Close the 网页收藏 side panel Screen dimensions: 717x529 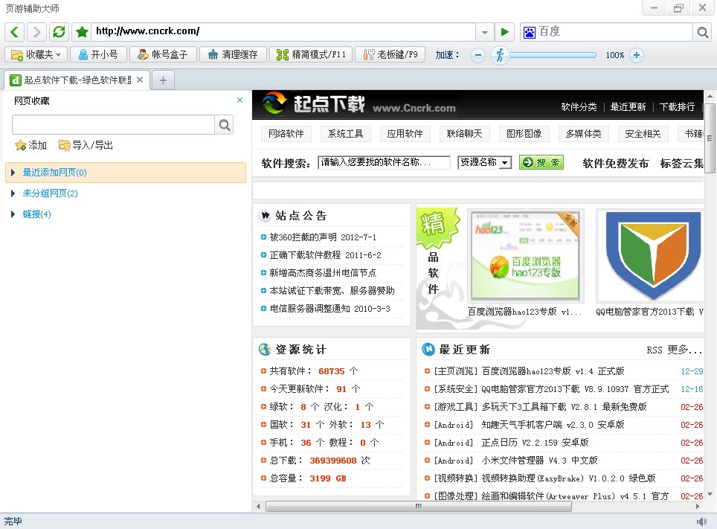pos(239,100)
